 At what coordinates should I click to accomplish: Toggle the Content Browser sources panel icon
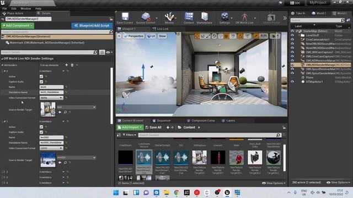pyautogui.click(x=119, y=135)
